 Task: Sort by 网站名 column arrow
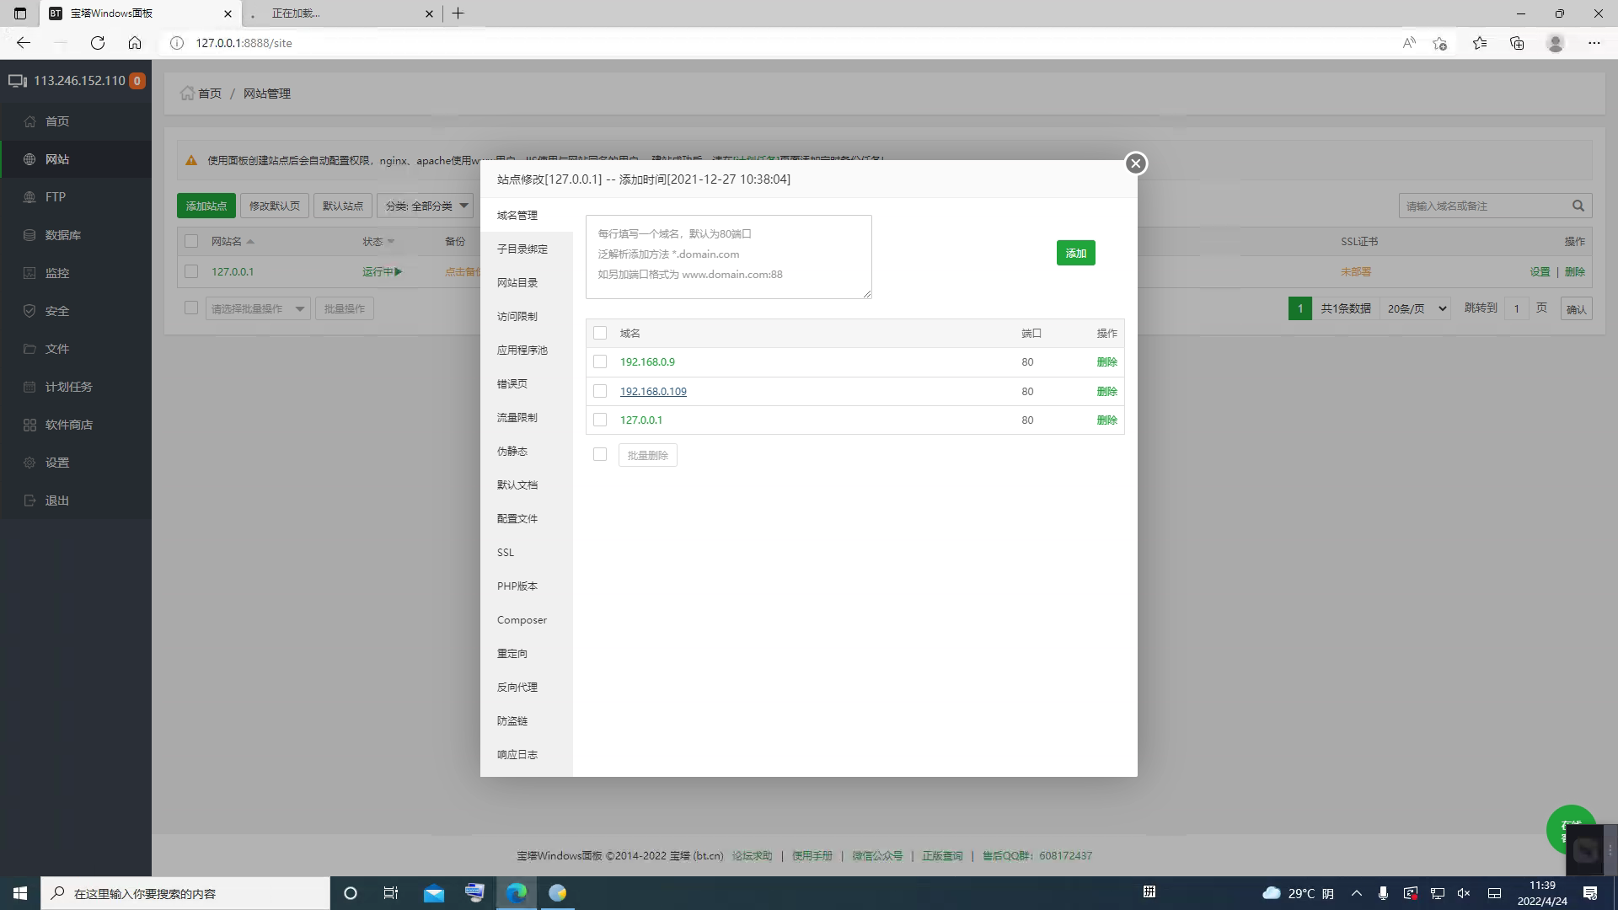pyautogui.click(x=250, y=242)
